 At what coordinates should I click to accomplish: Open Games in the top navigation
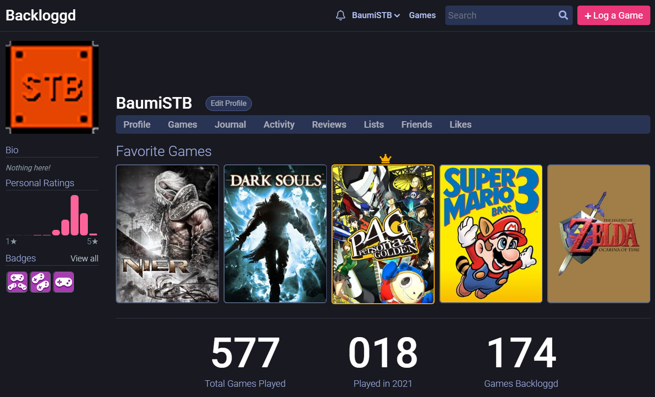click(x=422, y=15)
